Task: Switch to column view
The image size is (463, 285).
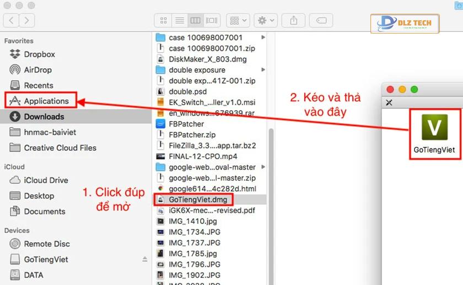Action: tap(196, 20)
